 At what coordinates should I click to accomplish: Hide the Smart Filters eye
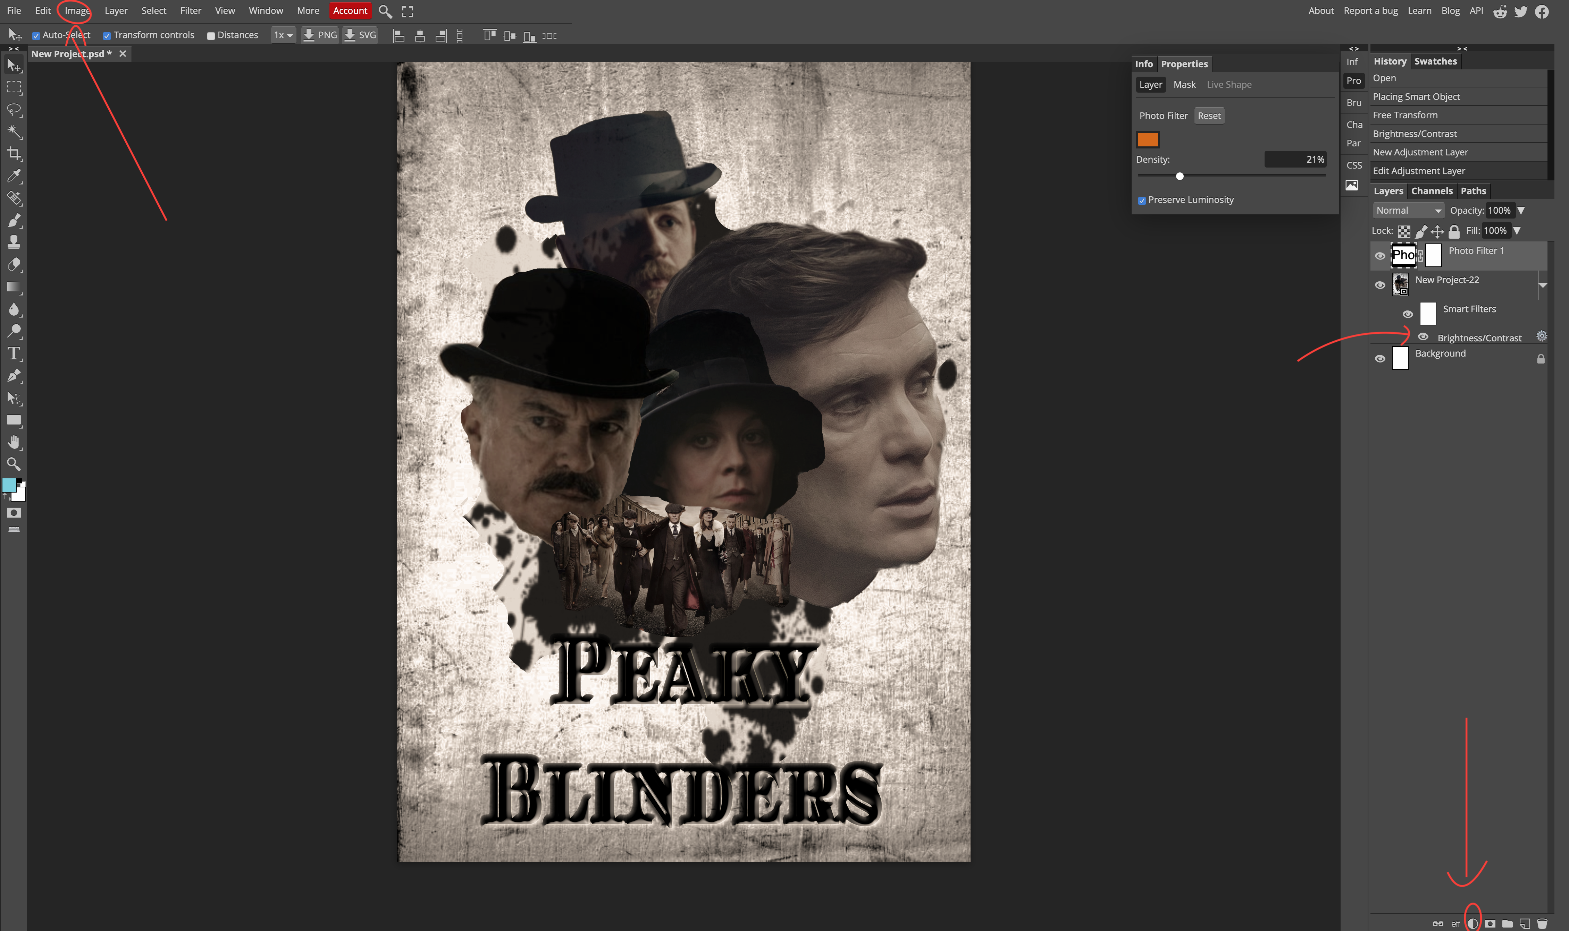(1408, 314)
